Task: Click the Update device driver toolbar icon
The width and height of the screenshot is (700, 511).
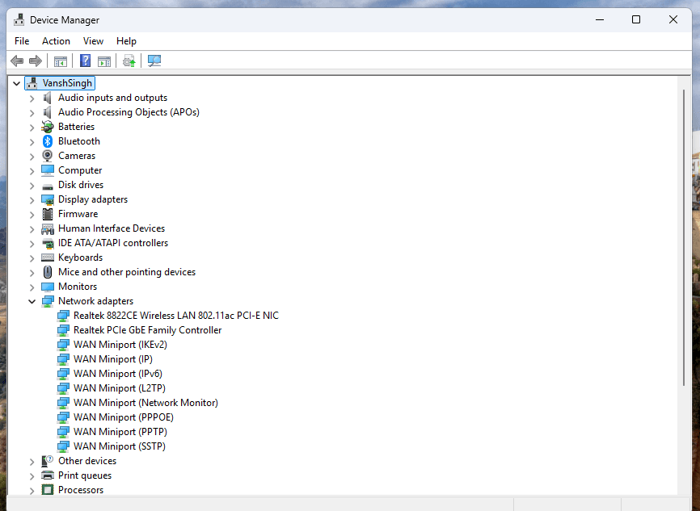Action: point(129,61)
